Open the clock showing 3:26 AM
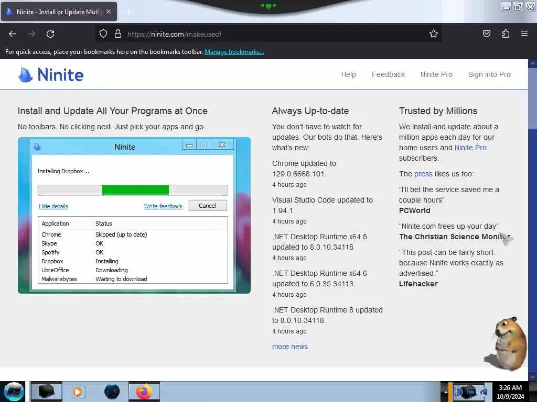The height and width of the screenshot is (402, 537). pyautogui.click(x=510, y=392)
